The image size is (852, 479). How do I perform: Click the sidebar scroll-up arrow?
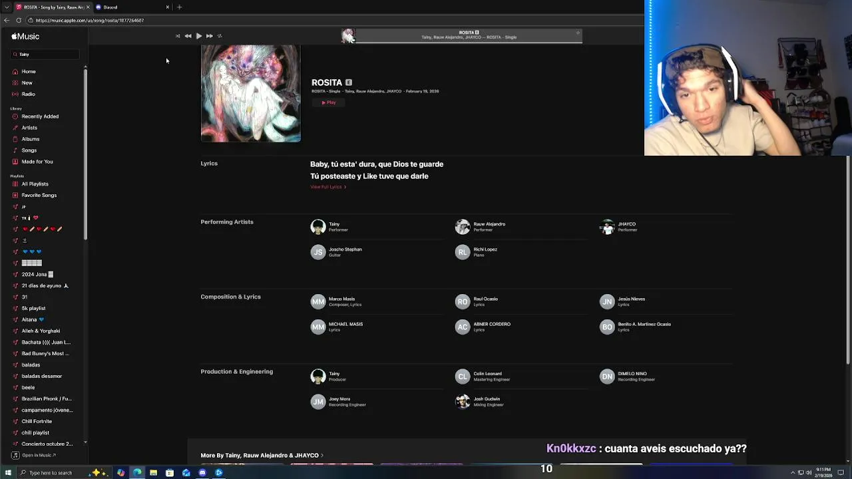point(85,67)
